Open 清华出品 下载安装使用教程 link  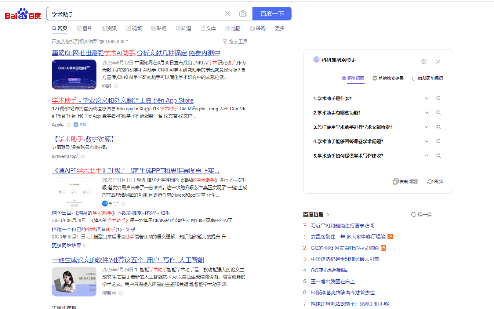coord(111,213)
